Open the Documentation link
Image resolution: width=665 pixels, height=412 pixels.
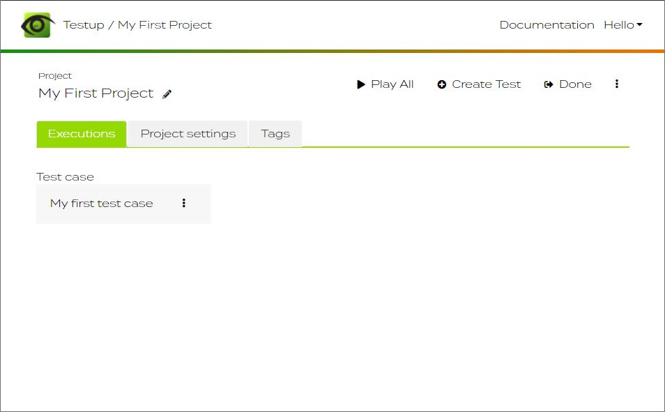[546, 25]
